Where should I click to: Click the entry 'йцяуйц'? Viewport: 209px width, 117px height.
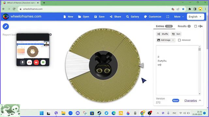(162, 61)
